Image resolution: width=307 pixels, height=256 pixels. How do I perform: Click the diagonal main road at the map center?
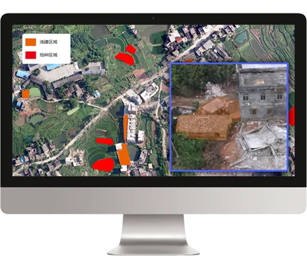(110, 107)
